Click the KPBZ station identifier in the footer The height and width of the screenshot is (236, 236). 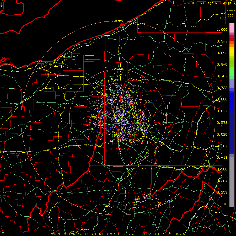[x=147, y=234]
